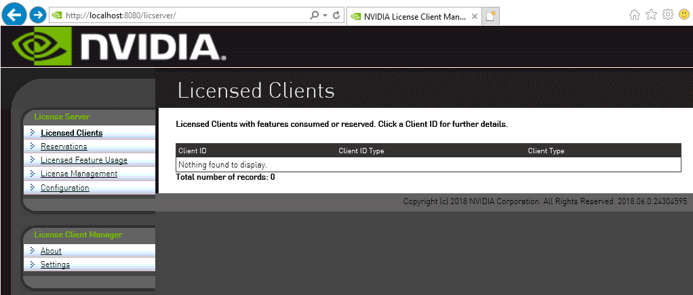Go to the Reservations page
Image resolution: width=693 pixels, height=295 pixels.
(x=64, y=146)
